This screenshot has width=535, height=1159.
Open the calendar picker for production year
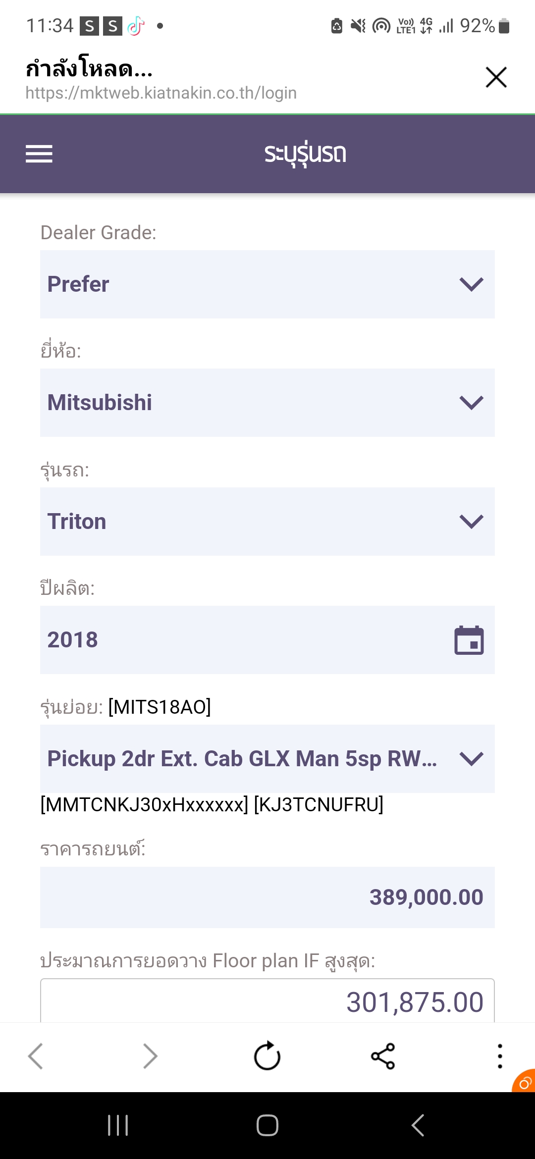coord(469,640)
